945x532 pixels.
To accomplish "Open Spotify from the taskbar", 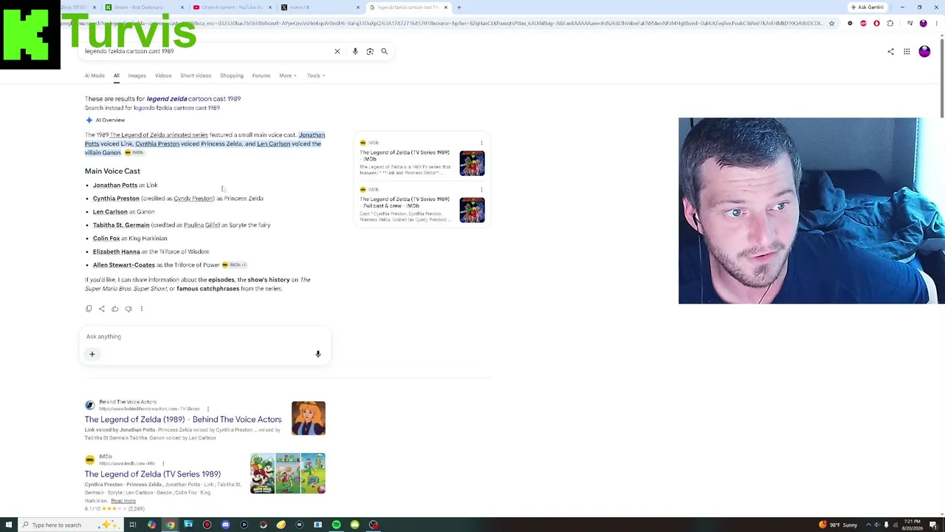I will (x=336, y=525).
